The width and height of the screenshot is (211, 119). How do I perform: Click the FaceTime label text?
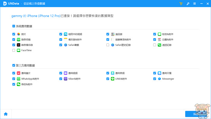point(27,50)
